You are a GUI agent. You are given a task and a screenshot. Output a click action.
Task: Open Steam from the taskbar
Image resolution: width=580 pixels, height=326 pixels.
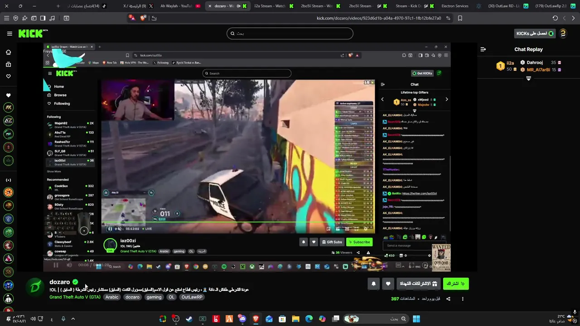click(189, 319)
